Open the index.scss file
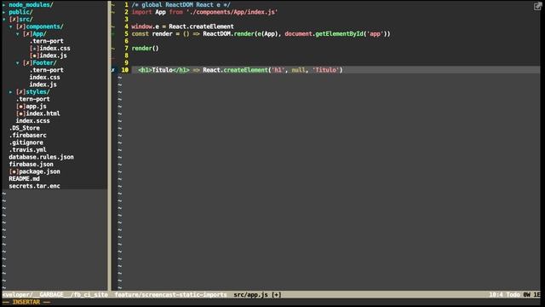The width and height of the screenshot is (545, 307). coord(32,121)
